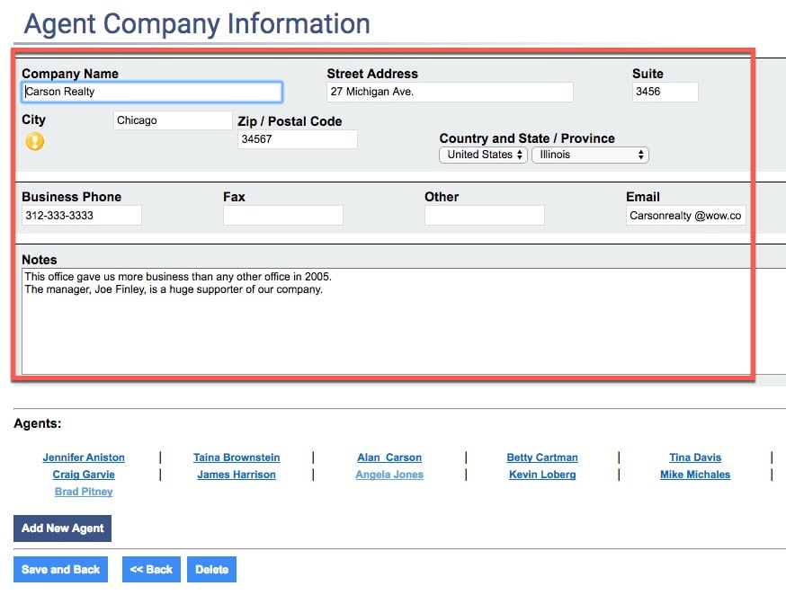Select agent Alan Carson
786x595 pixels.
(389, 457)
